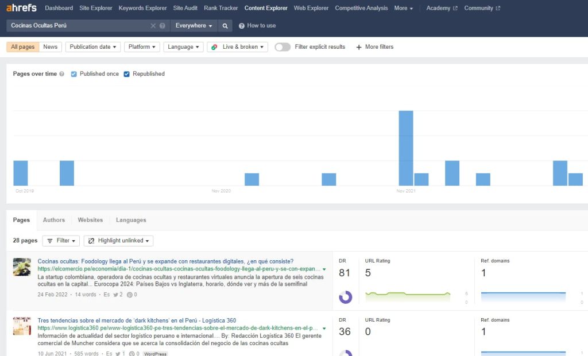Click the More filters button
The height and width of the screenshot is (356, 588).
click(x=374, y=47)
